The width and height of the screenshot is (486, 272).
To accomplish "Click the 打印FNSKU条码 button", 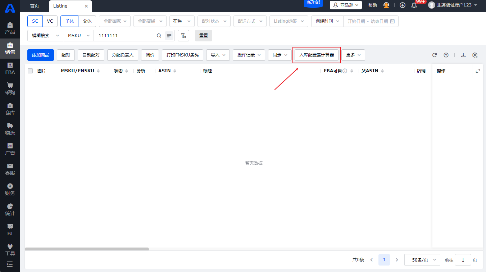I will click(x=182, y=55).
